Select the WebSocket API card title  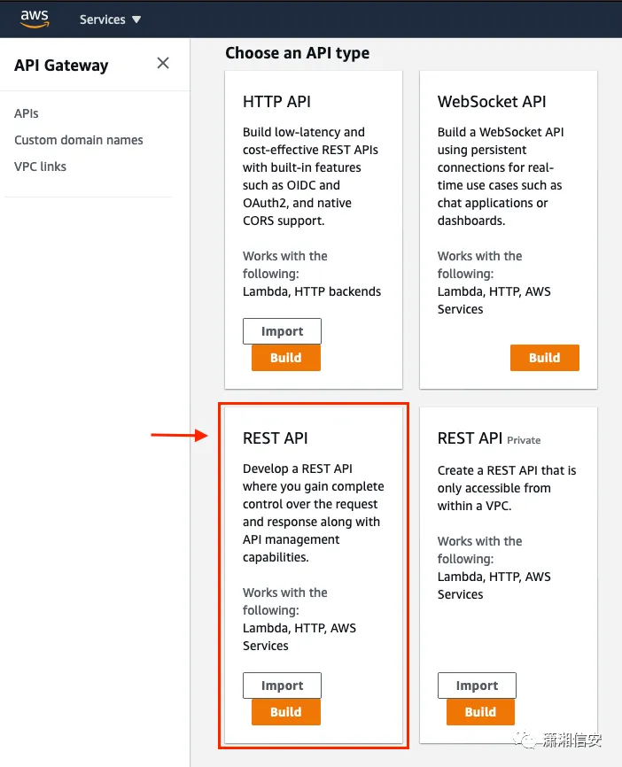(x=492, y=101)
